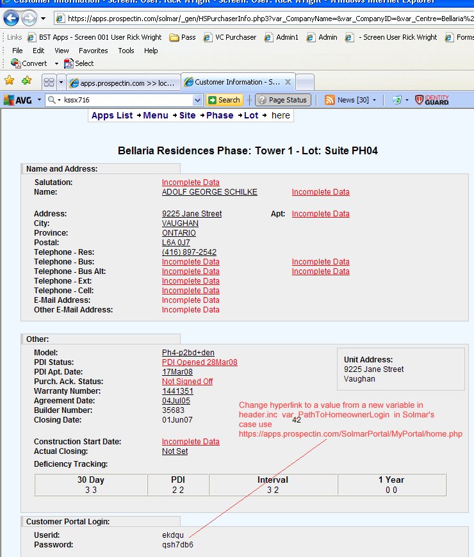Screen dimensions: 474x557
Task: Click the Select PDF toolbar button
Action: point(79,63)
